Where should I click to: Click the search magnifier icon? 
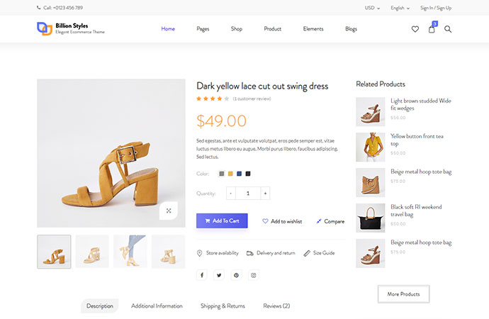[x=448, y=29]
